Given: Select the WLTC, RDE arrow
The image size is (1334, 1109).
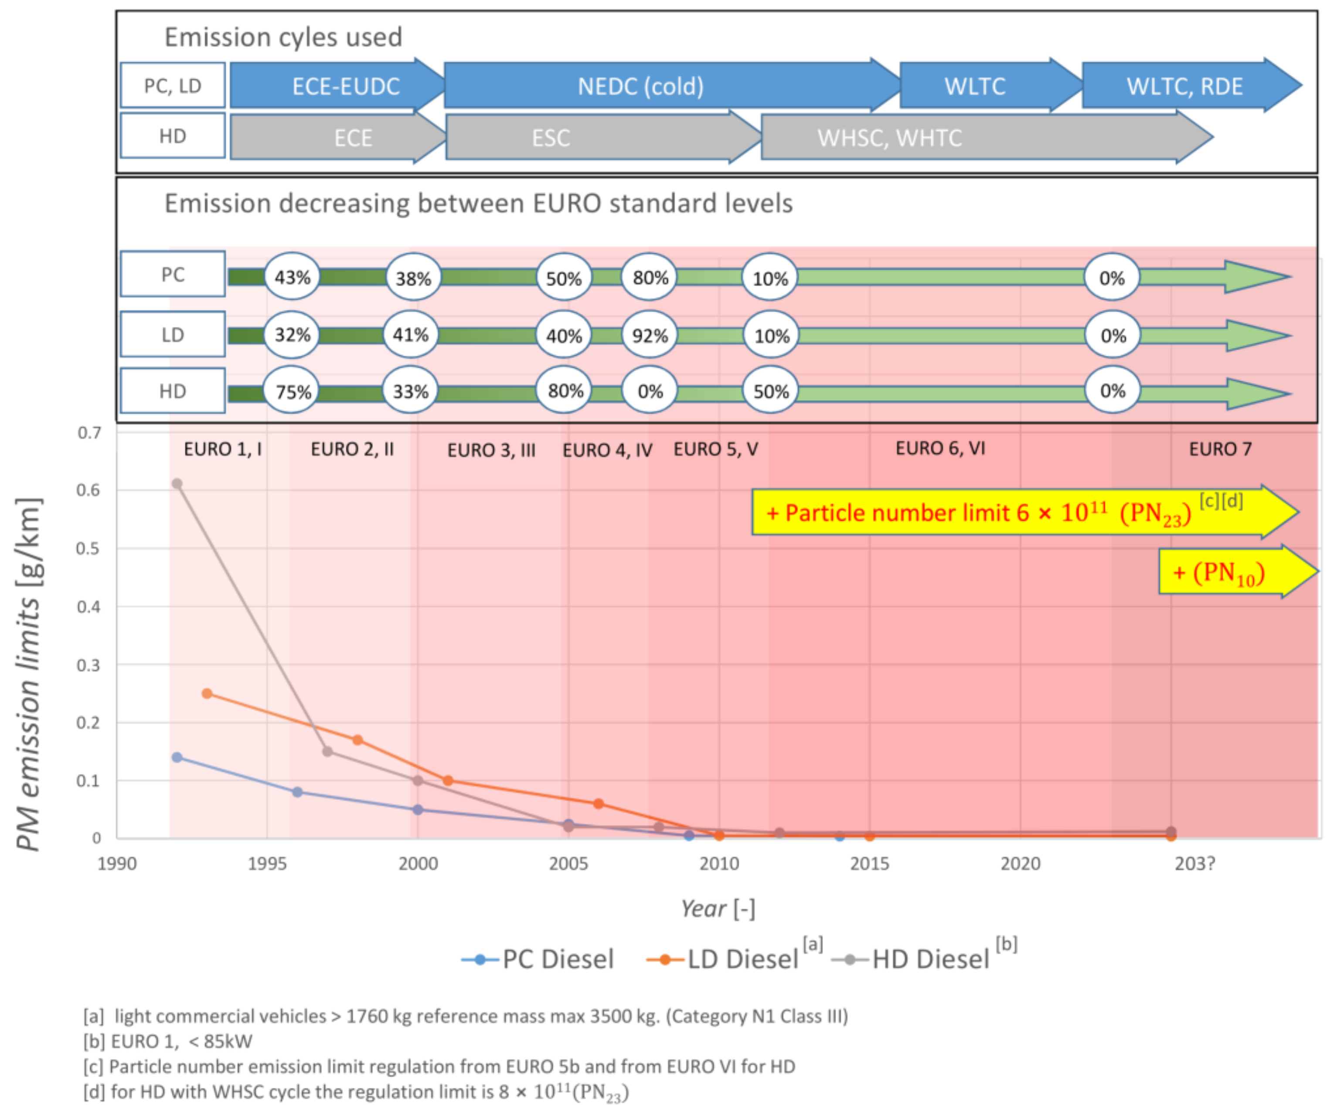Looking at the screenshot, I should tap(1184, 86).
